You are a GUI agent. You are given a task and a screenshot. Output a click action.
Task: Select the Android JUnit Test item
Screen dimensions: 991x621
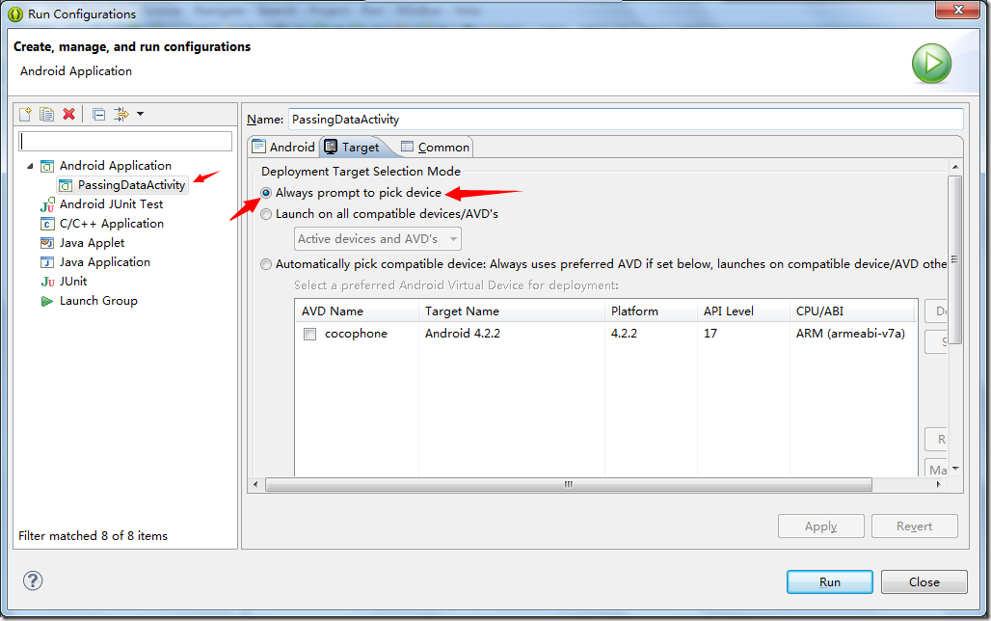111,204
